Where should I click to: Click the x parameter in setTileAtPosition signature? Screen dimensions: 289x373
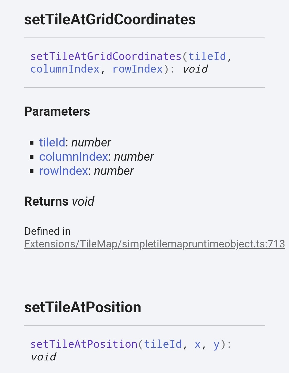tap(197, 344)
